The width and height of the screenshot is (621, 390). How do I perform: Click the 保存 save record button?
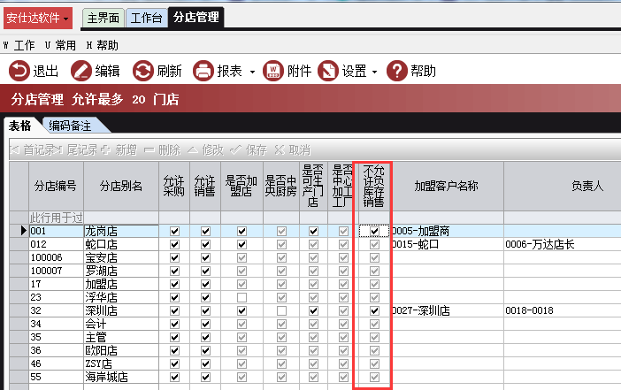[x=249, y=150]
